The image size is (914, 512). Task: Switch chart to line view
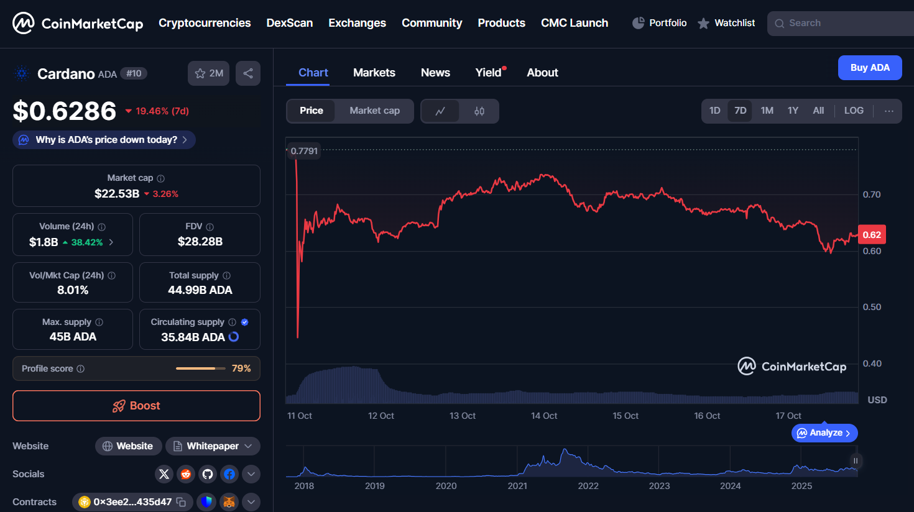coord(440,111)
